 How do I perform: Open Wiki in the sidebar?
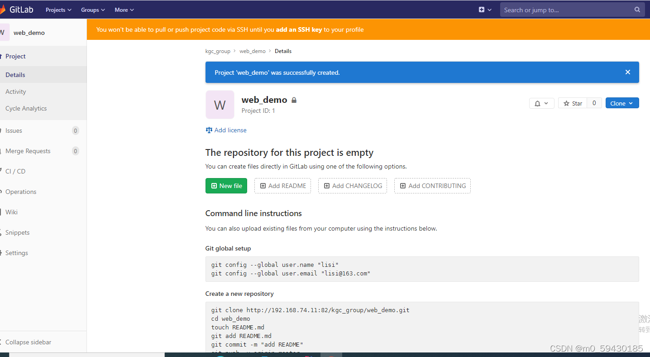[43, 212]
